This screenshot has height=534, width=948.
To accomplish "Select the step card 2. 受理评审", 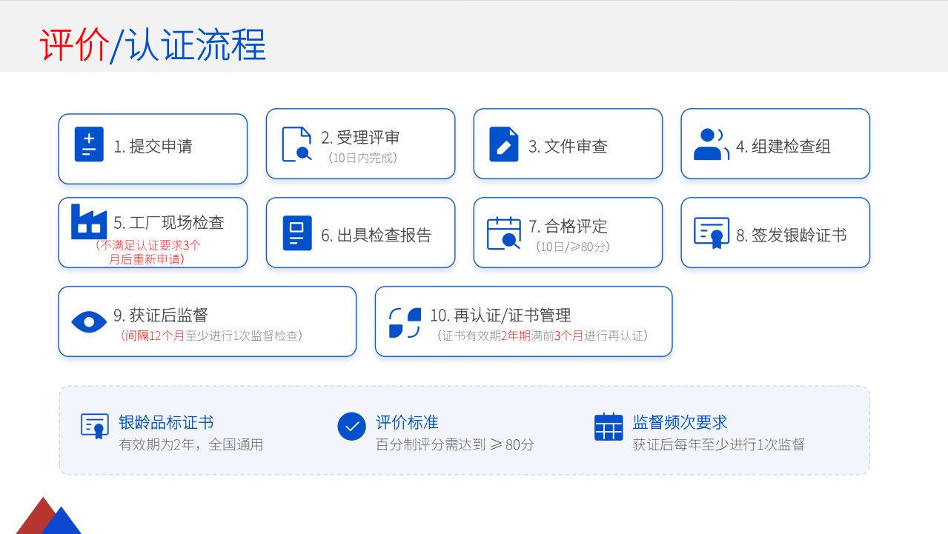I will pyautogui.click(x=360, y=144).
